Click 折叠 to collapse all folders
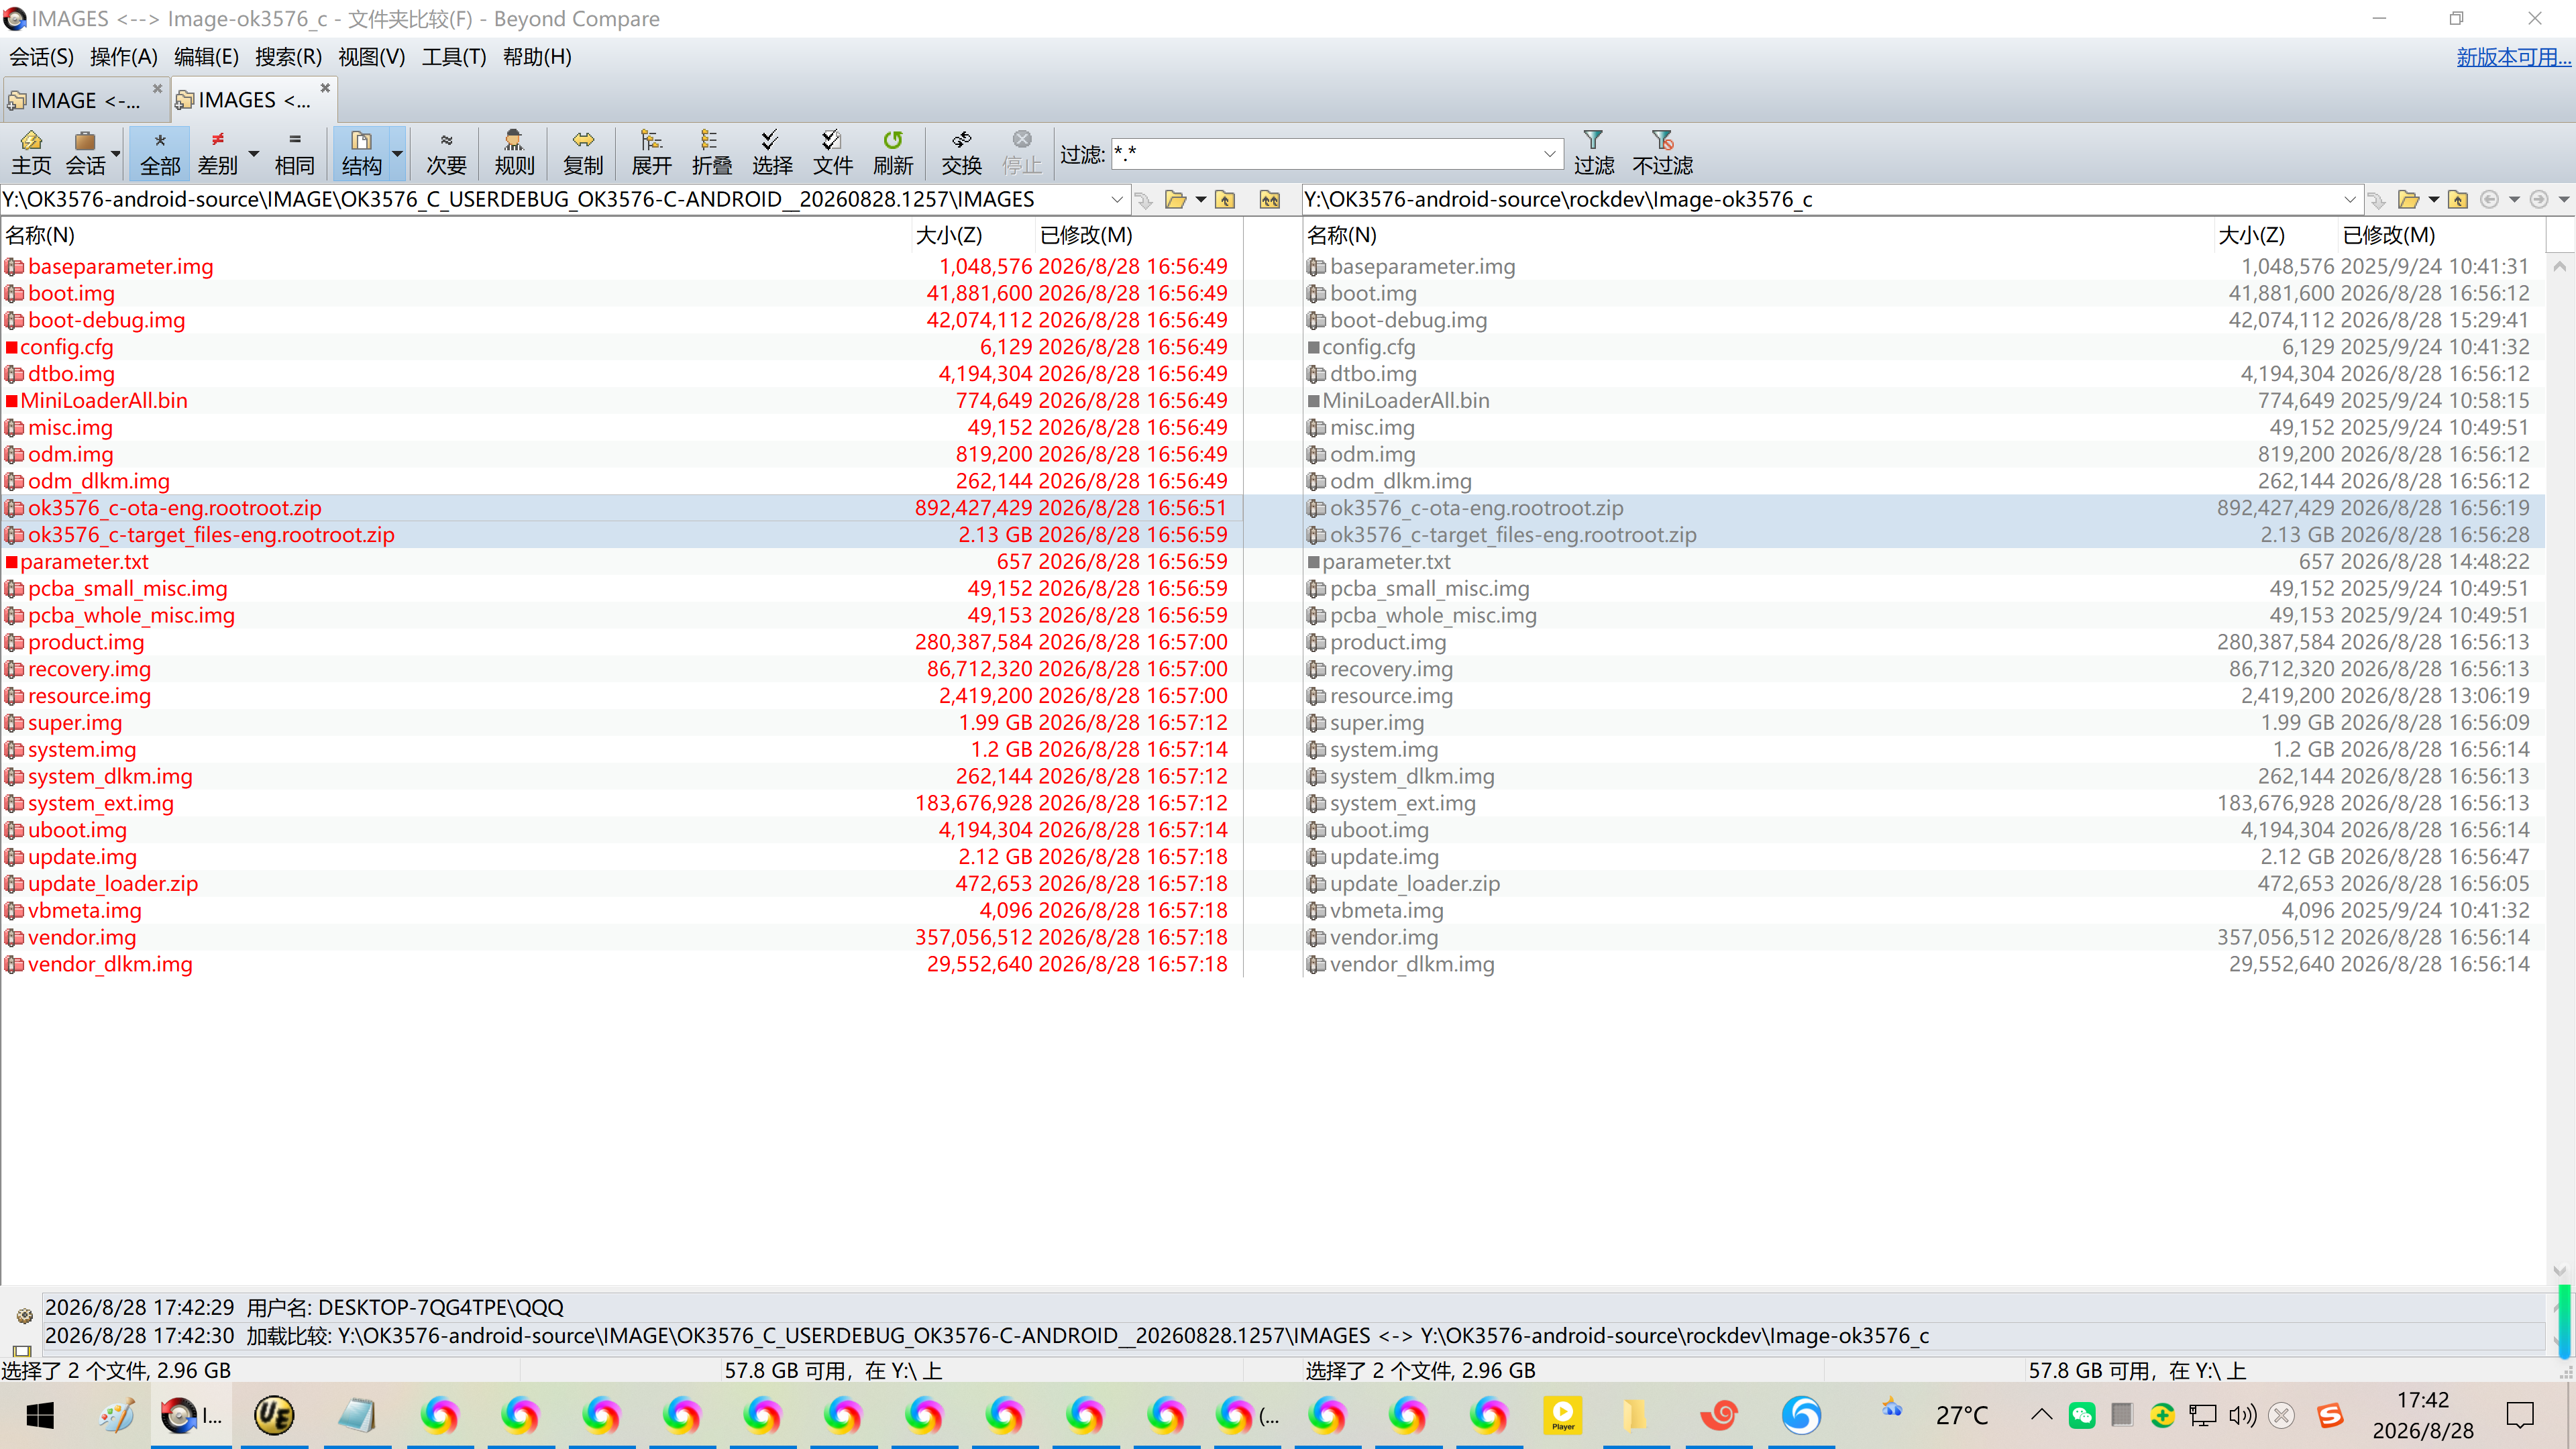The image size is (2576, 1449). pyautogui.click(x=711, y=153)
